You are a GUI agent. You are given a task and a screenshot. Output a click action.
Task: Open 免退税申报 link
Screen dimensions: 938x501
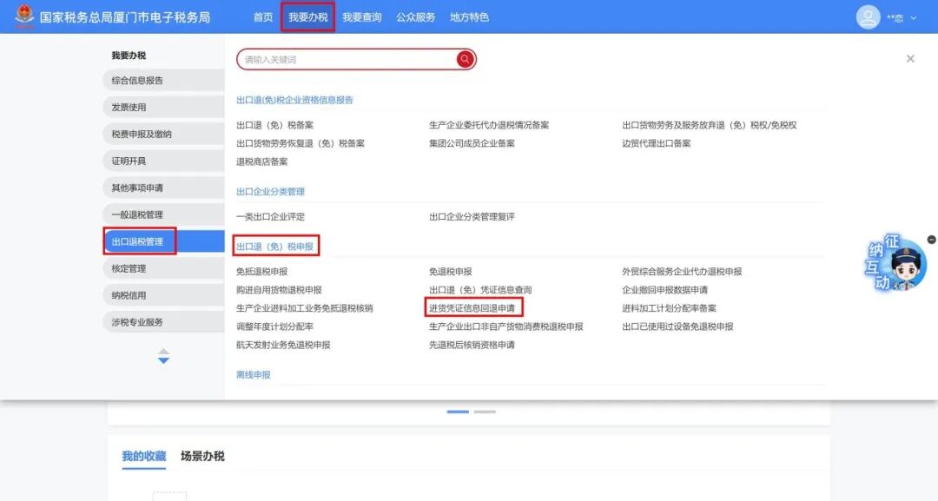450,272
